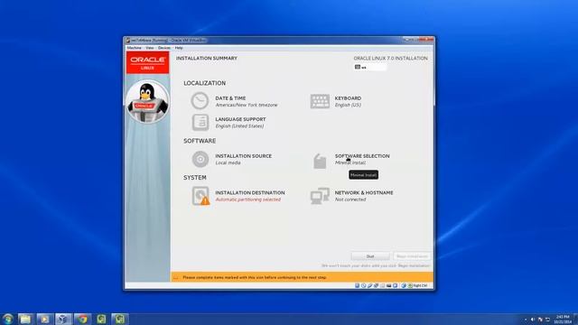Viewport: 578px width, 325px height.
Task: Open the Date & Time clock icon
Action: (200, 100)
